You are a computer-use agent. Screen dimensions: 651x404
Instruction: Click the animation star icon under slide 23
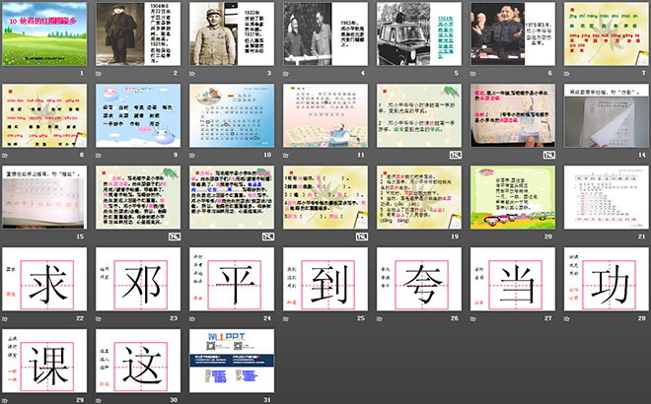pos(99,318)
